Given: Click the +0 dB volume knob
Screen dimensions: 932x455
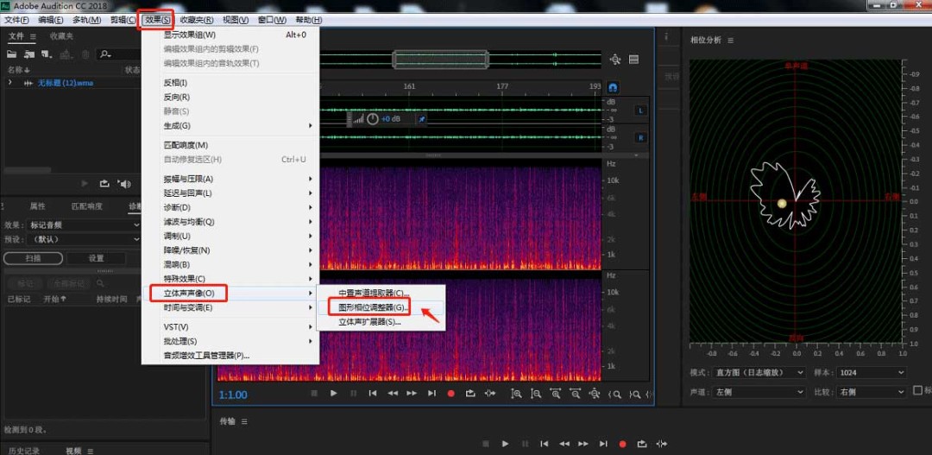Looking at the screenshot, I should pyautogui.click(x=373, y=119).
